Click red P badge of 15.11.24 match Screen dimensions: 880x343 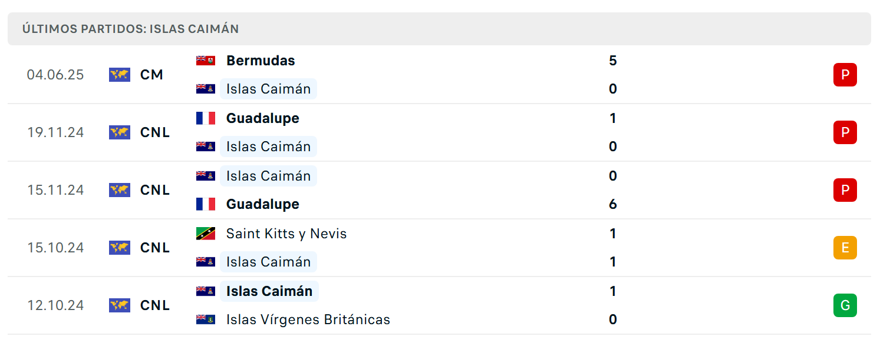tap(845, 190)
